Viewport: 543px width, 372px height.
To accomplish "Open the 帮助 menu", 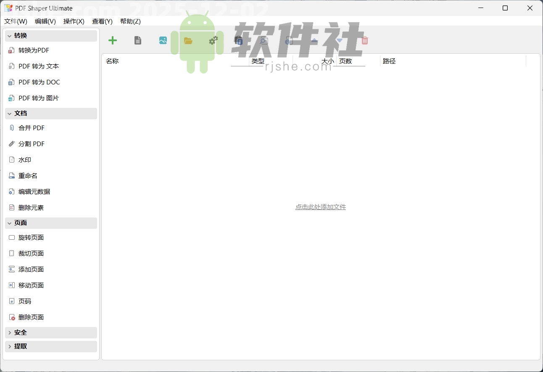I will tap(130, 21).
